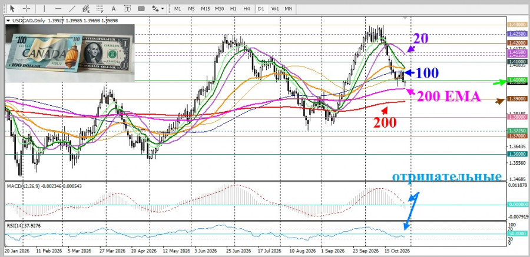Click the RSI(14) indicator label
The image size is (530, 257).
14,225
